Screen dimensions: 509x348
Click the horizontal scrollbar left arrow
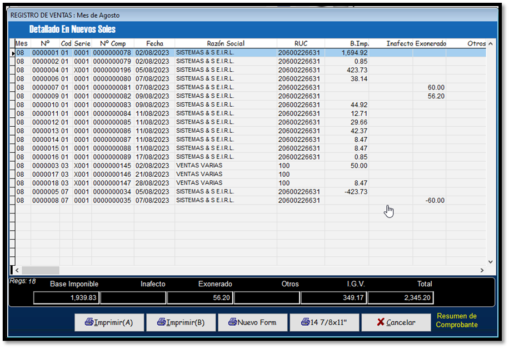pyautogui.click(x=17, y=270)
